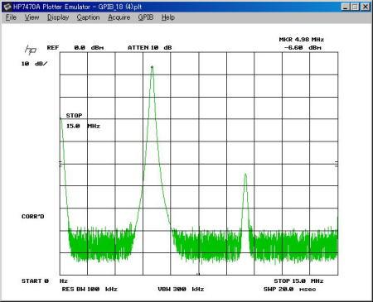This screenshot has height=302, width=373.
Task: Click the window title bar text
Action: [78, 7]
